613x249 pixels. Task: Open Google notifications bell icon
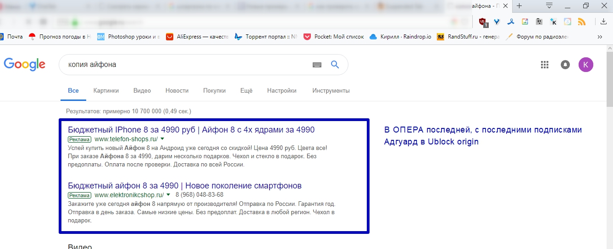pyautogui.click(x=565, y=65)
